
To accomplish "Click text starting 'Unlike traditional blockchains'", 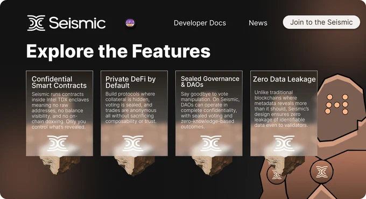I will (281, 109).
